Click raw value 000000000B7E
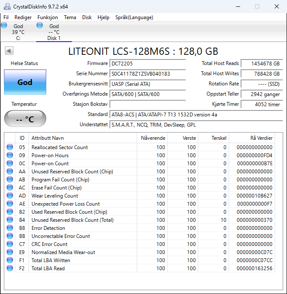This screenshot has width=287, height=294. [x=255, y=164]
